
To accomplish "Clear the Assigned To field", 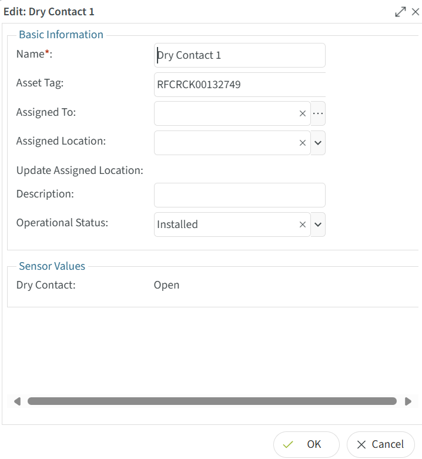I will coord(303,113).
